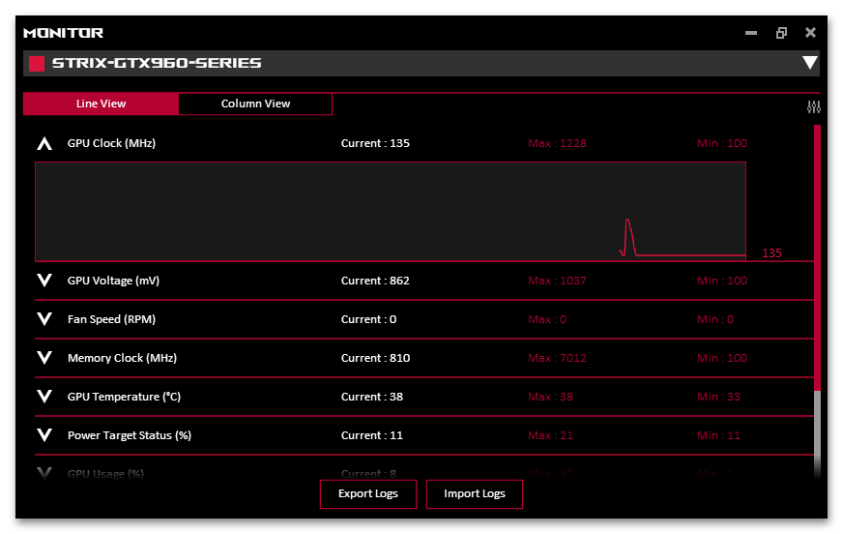Expand the GPU Usage graph
The image size is (843, 534).
click(x=44, y=473)
